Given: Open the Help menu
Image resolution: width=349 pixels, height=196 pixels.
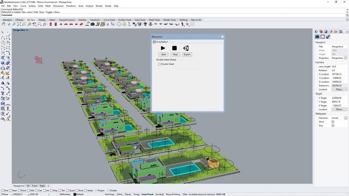Looking at the screenshot, I should tap(116, 6).
